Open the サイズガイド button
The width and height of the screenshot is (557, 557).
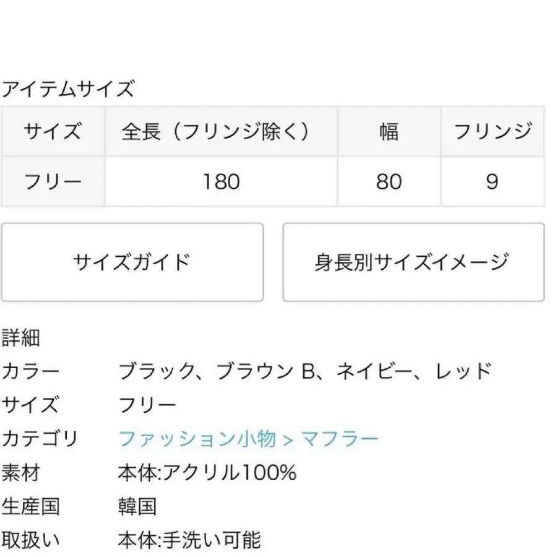point(132,262)
